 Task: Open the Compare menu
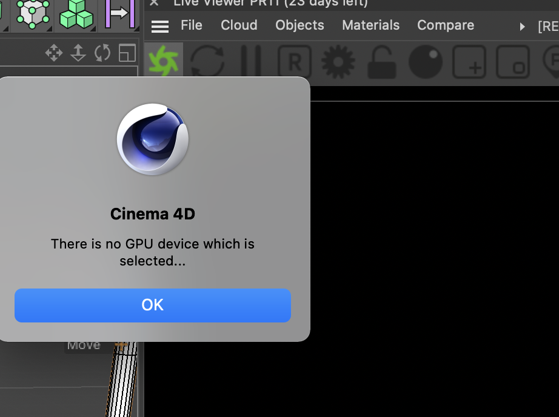coord(446,25)
